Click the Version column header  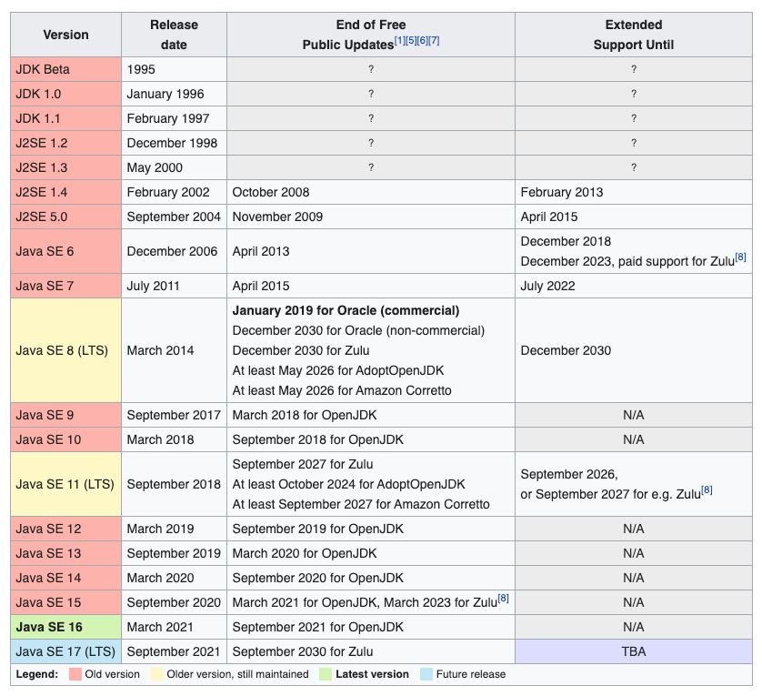[66, 35]
